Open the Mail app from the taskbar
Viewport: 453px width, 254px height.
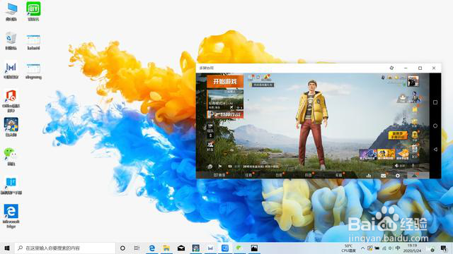(x=181, y=248)
